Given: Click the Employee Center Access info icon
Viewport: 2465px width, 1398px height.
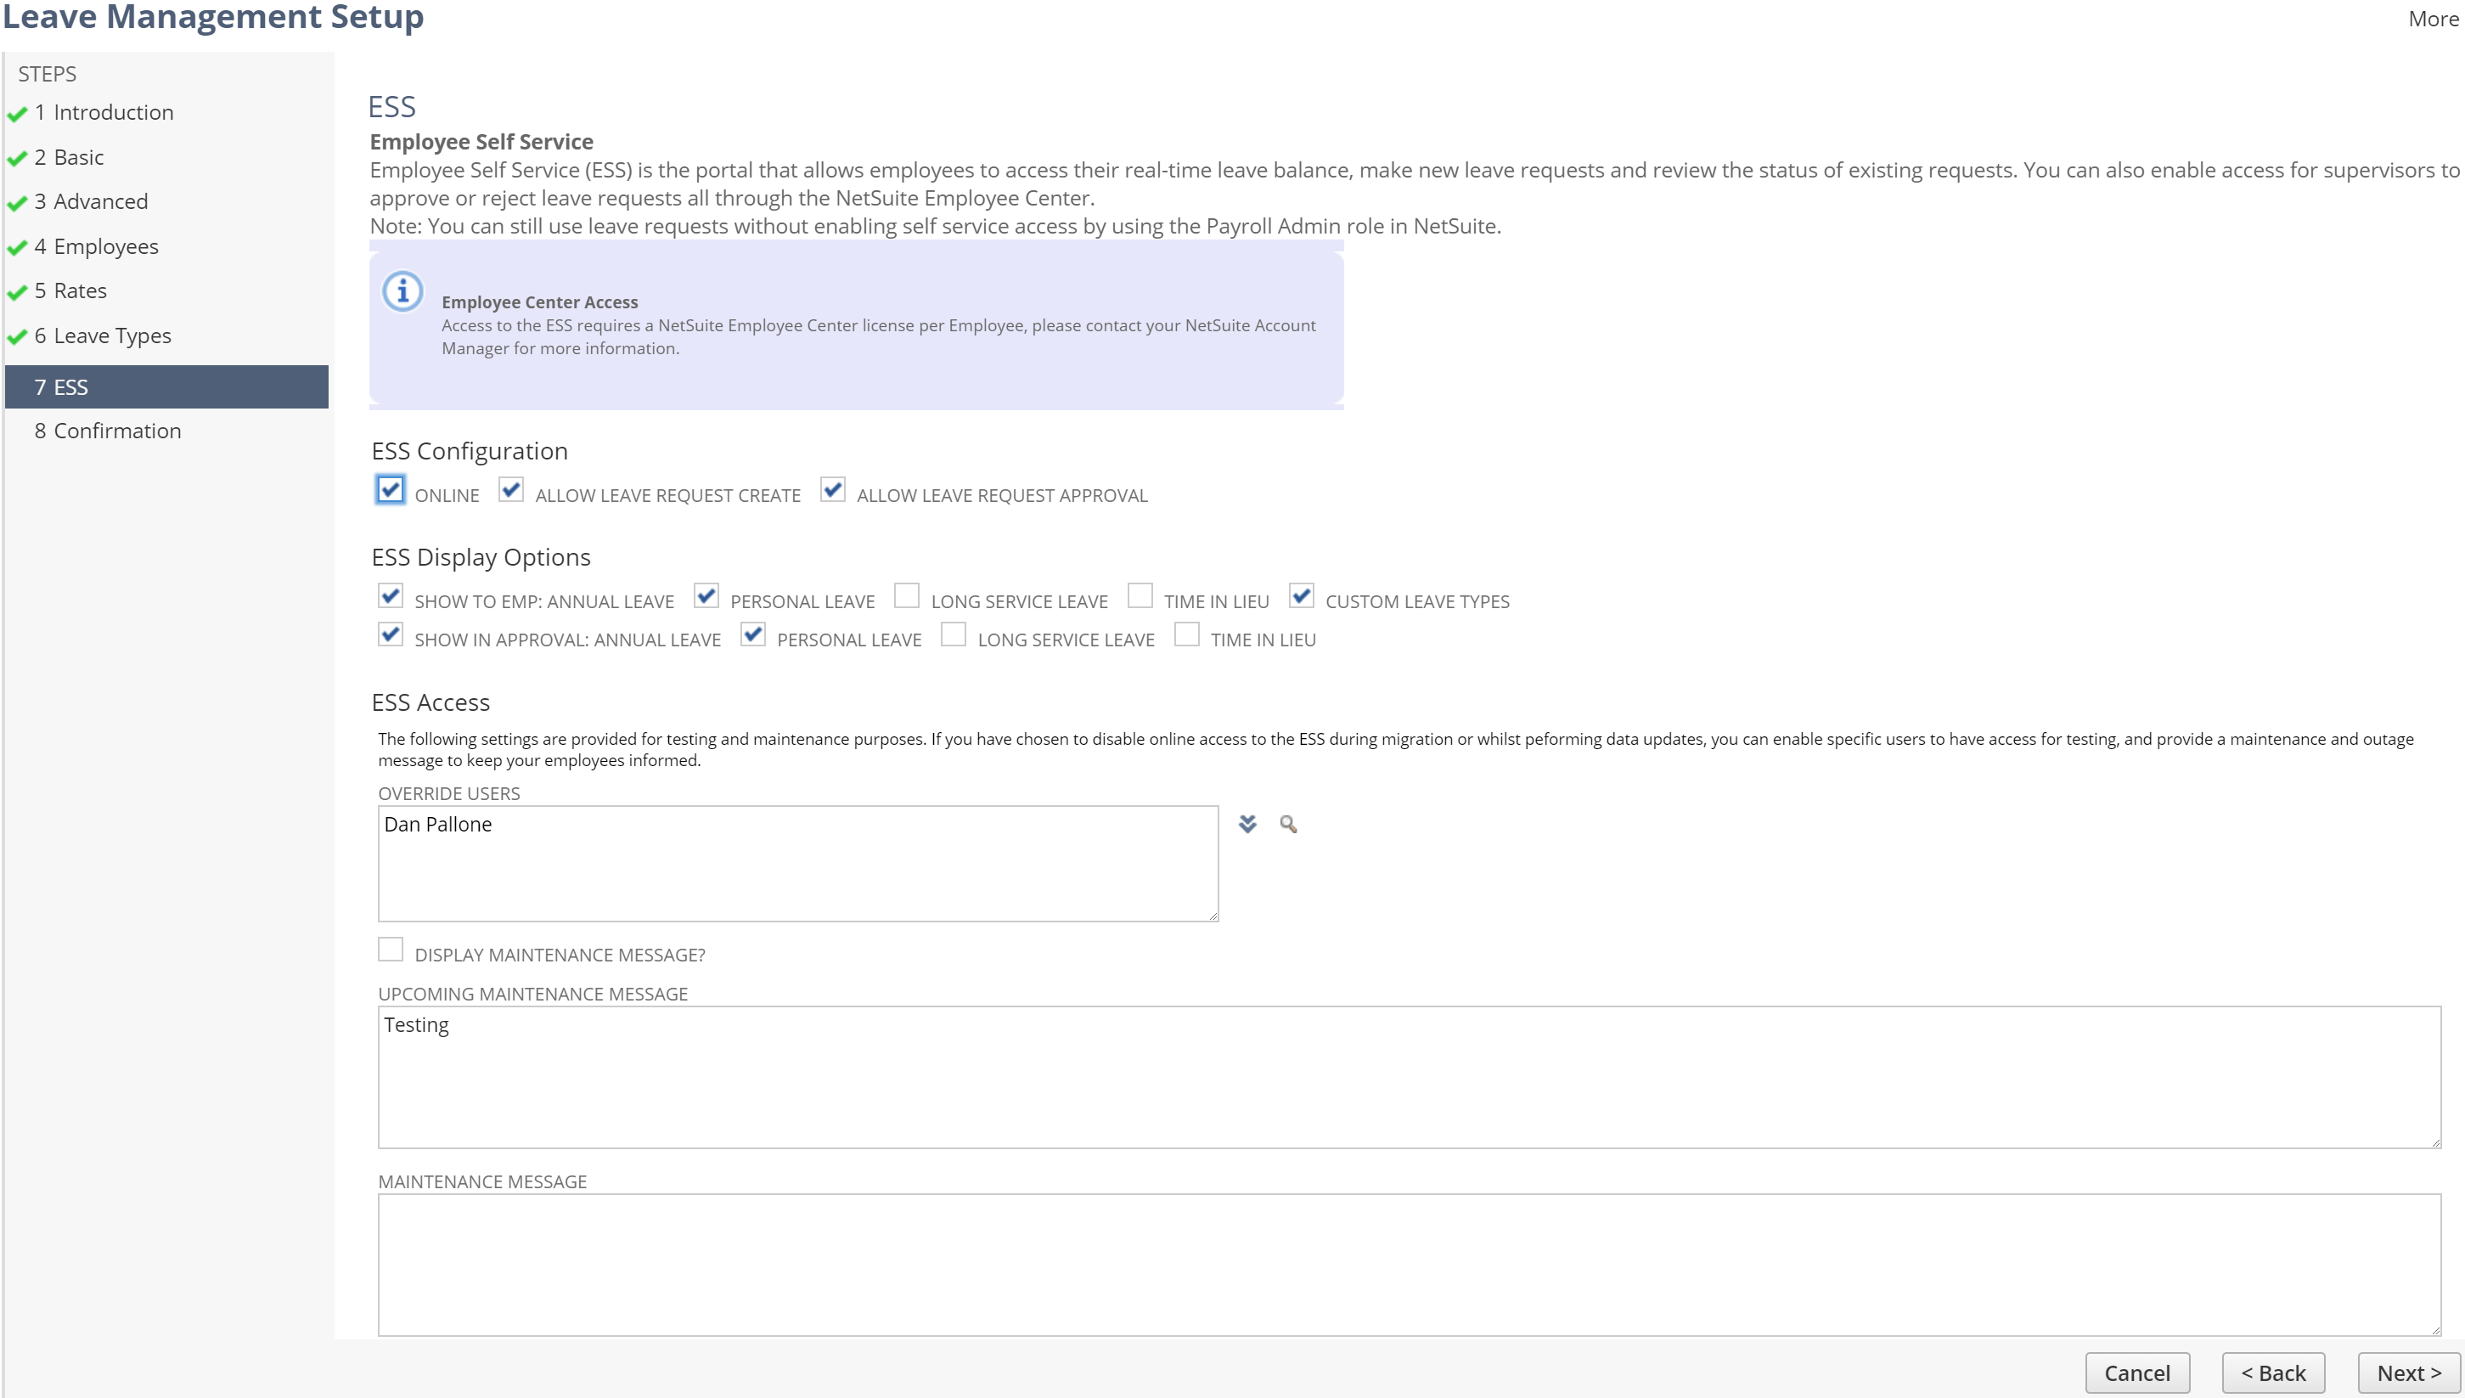Looking at the screenshot, I should [x=402, y=292].
